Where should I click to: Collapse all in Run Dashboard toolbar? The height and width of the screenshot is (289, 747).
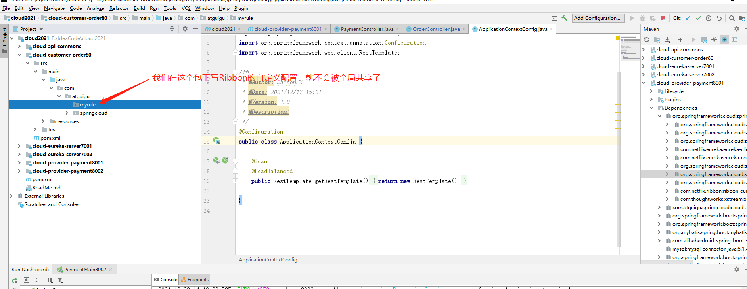[36, 280]
